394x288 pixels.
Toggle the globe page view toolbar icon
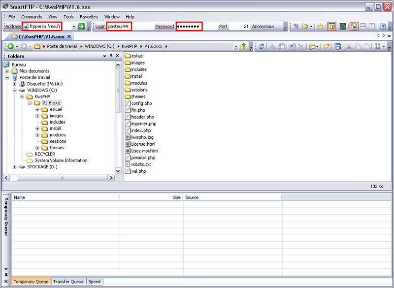click(x=354, y=26)
